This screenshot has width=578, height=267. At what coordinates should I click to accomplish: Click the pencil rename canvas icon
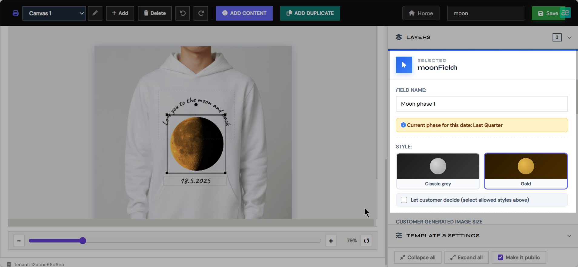click(x=95, y=13)
